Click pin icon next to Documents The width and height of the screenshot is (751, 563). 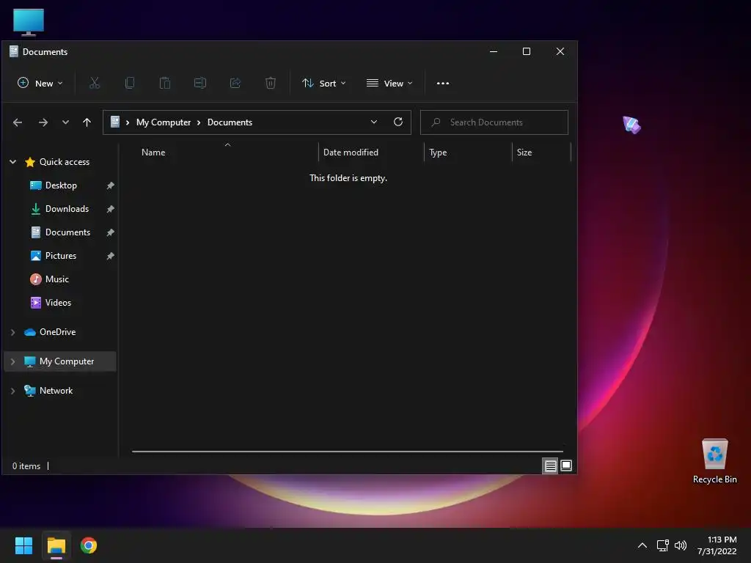pos(110,232)
